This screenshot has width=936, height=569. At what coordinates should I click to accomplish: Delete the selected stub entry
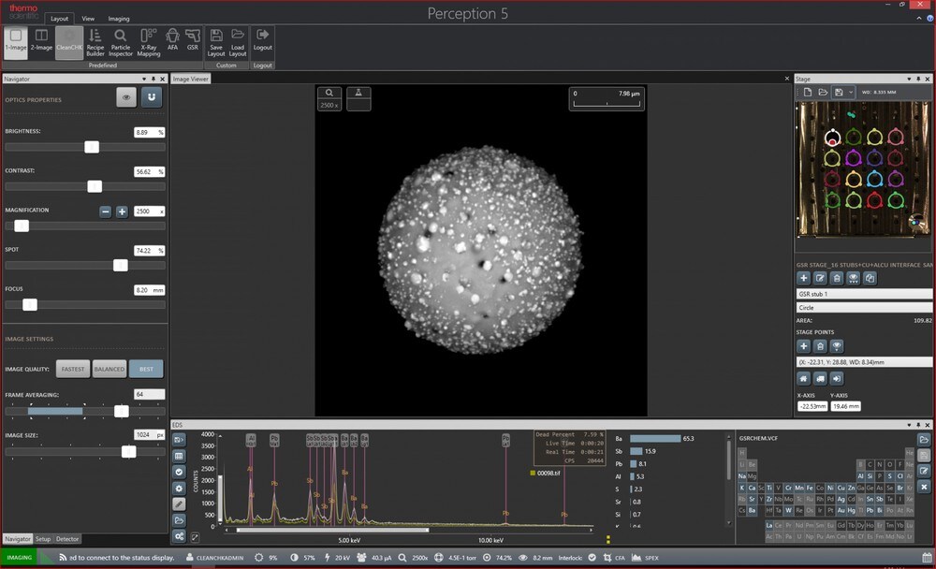click(837, 278)
